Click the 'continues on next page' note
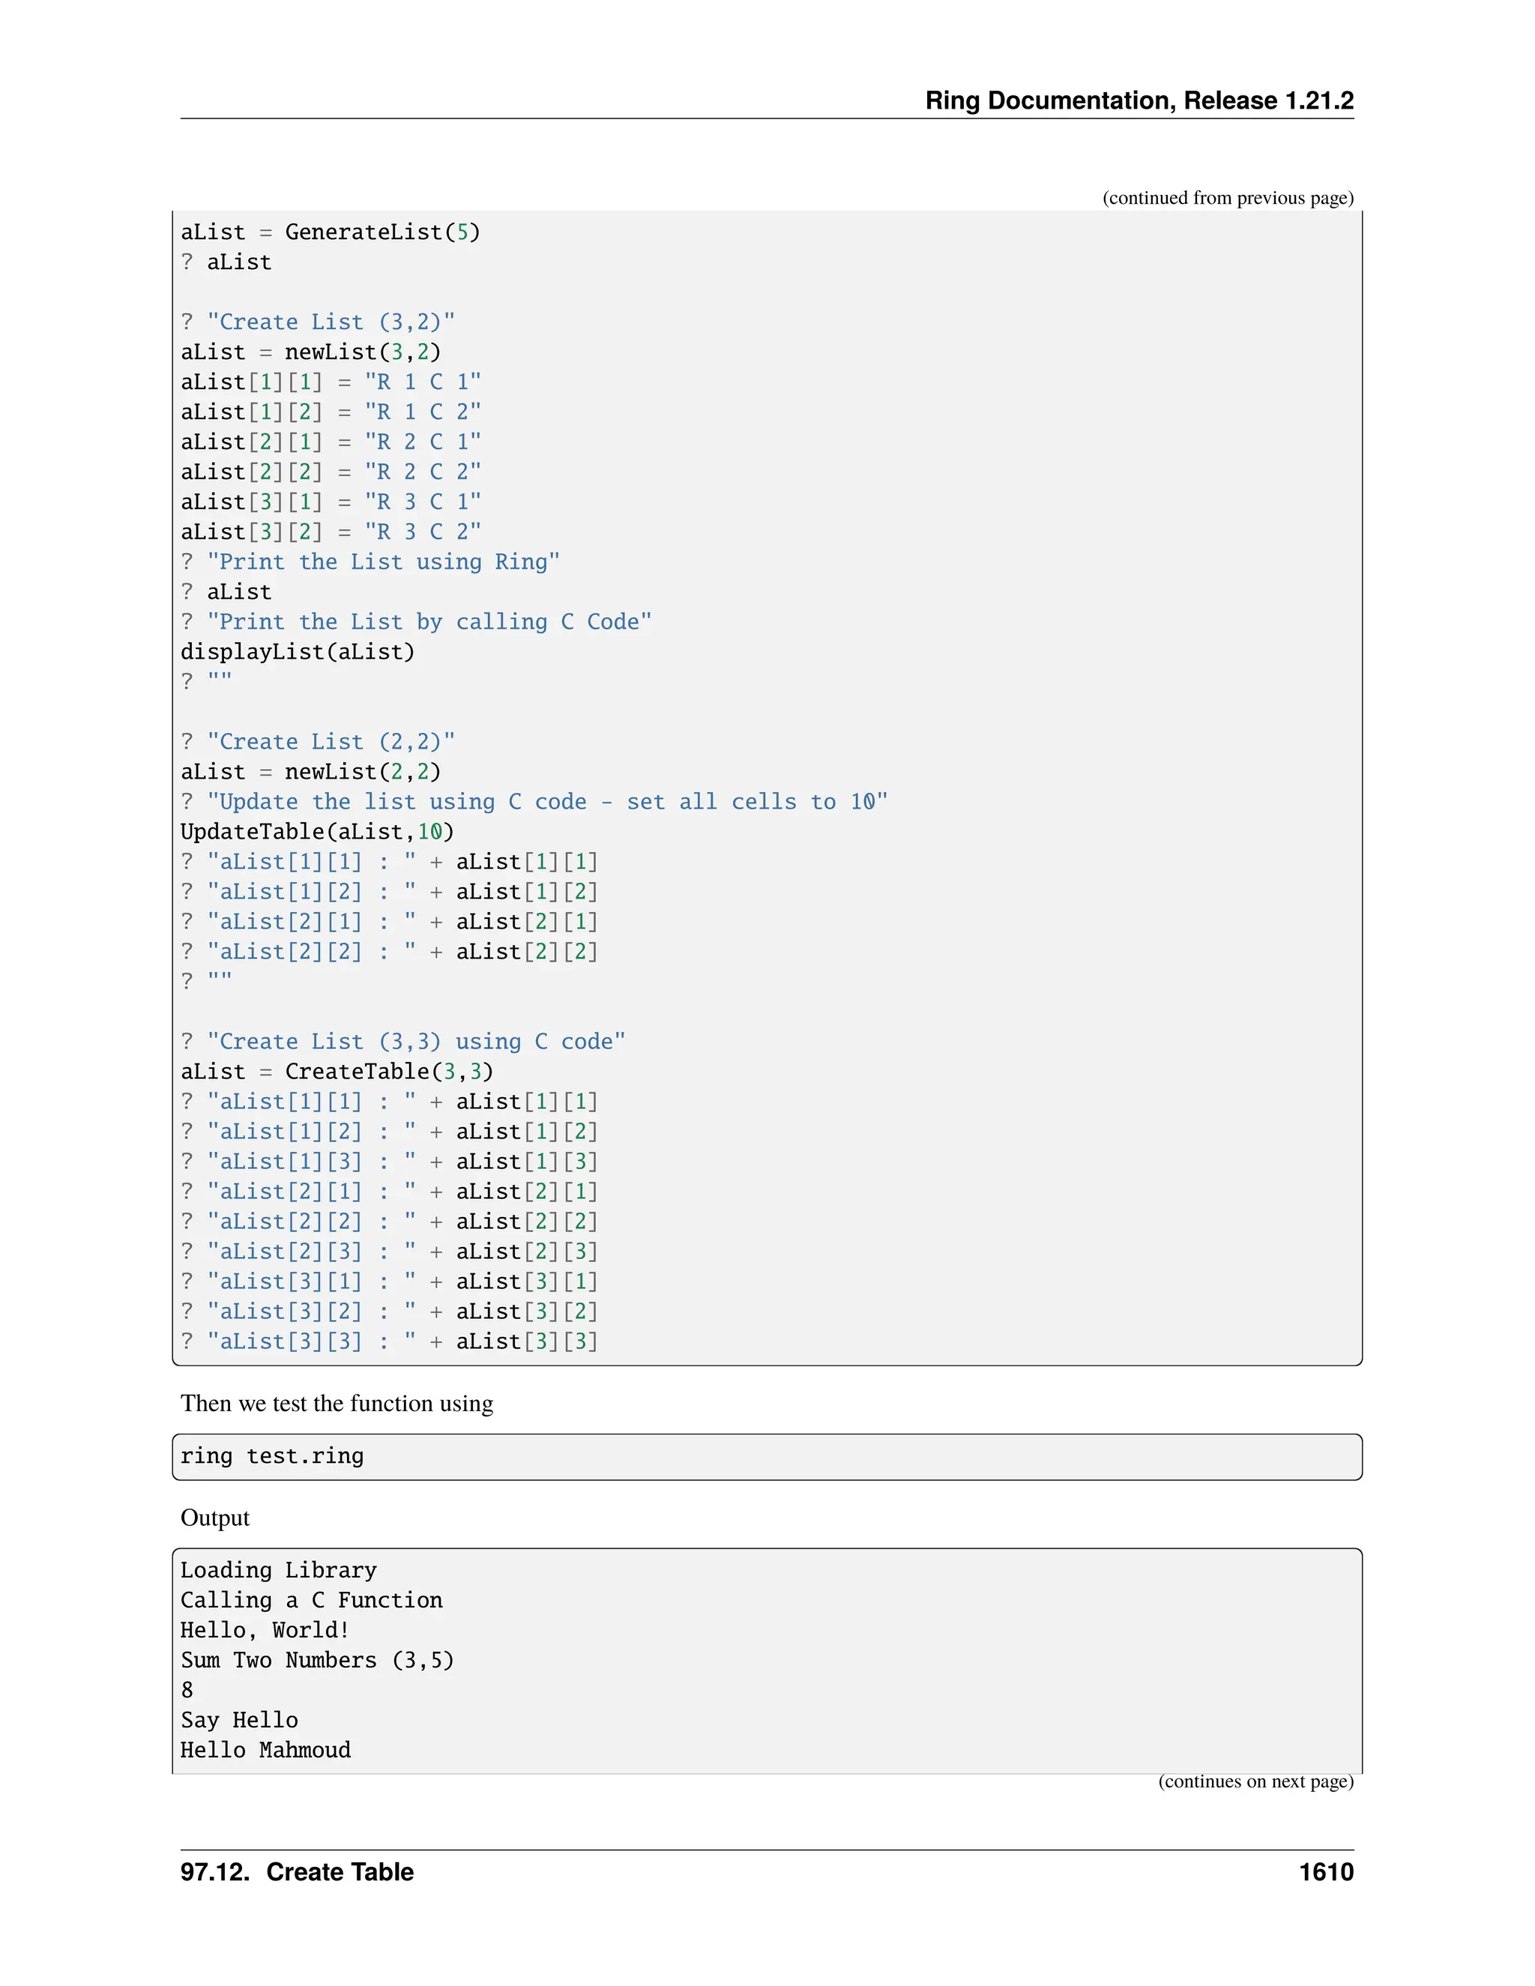Viewport: 1535px width, 1986px height. [x=1255, y=1781]
